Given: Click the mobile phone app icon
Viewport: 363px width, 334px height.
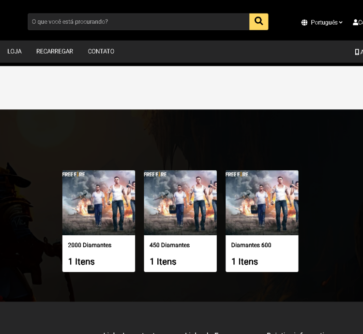Looking at the screenshot, I should pyautogui.click(x=357, y=52).
